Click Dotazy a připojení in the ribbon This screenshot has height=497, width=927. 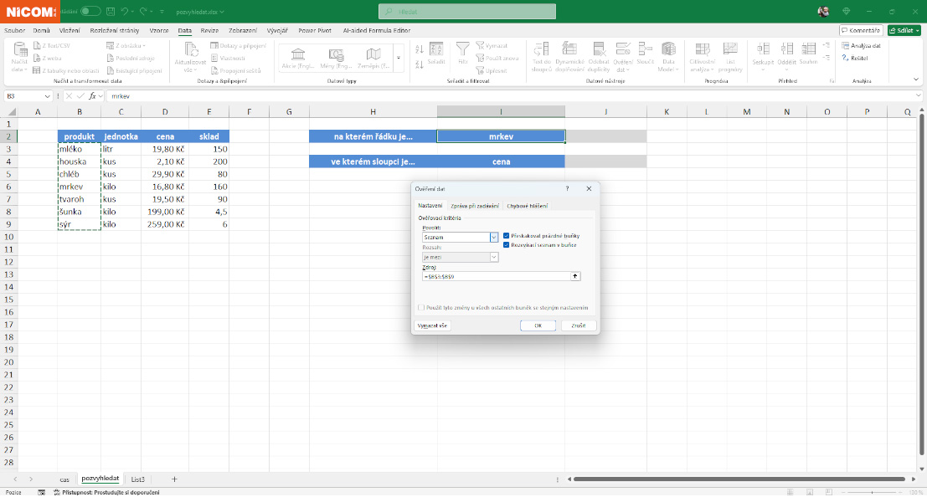coord(239,45)
